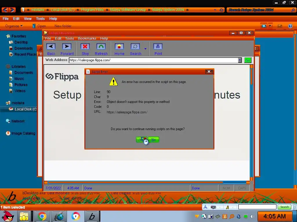Click the Explorer back navigation arrow
This screenshot has height=222, width=297.
pyautogui.click(x=5, y=10)
